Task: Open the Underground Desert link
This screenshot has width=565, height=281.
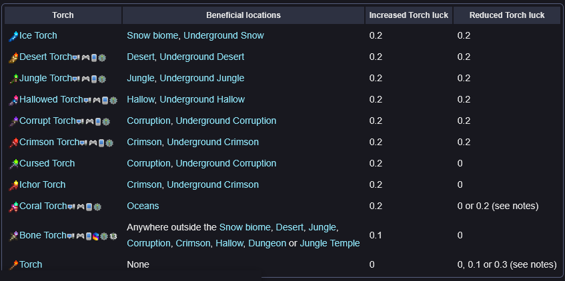Action: [201, 57]
